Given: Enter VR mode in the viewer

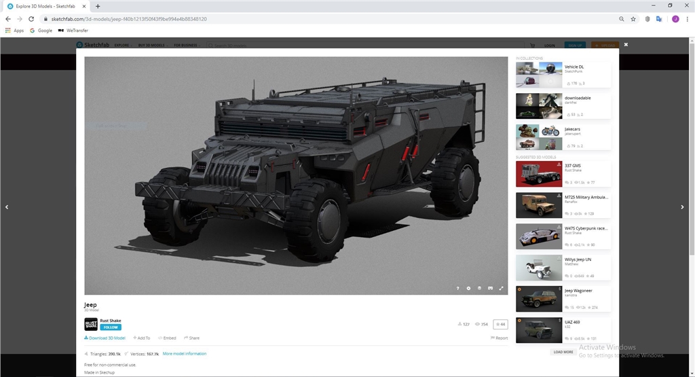Looking at the screenshot, I should coord(490,288).
